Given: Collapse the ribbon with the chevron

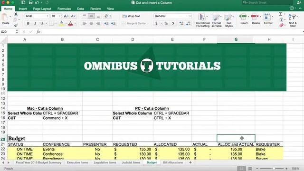Looking at the screenshot, I should tap(300, 9).
